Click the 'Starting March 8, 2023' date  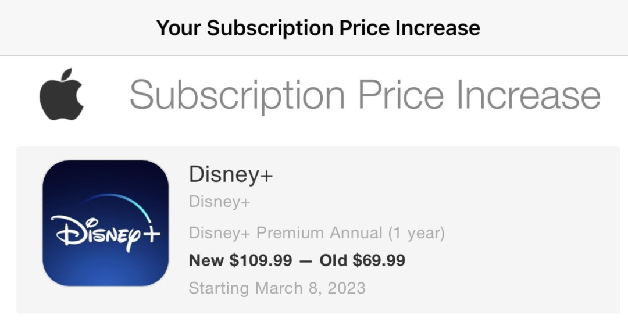[277, 288]
